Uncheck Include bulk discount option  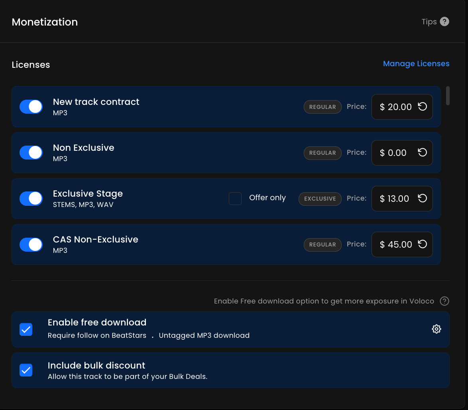point(26,370)
